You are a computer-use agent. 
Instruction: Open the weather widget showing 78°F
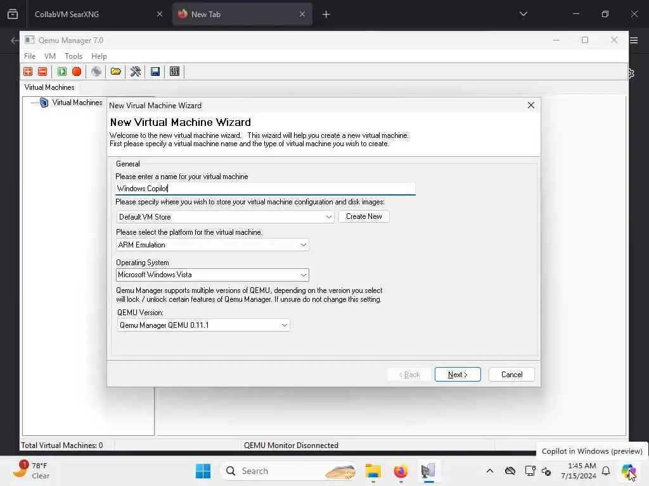coord(31,470)
